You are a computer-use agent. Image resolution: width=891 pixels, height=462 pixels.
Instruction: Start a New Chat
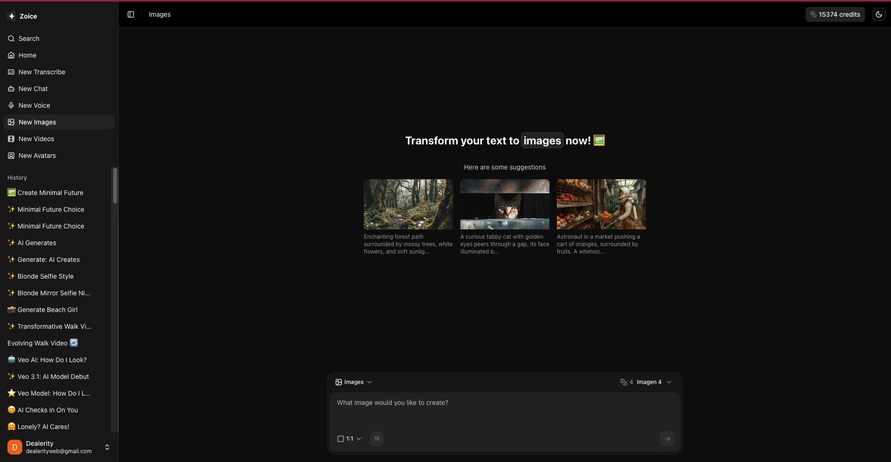(33, 89)
